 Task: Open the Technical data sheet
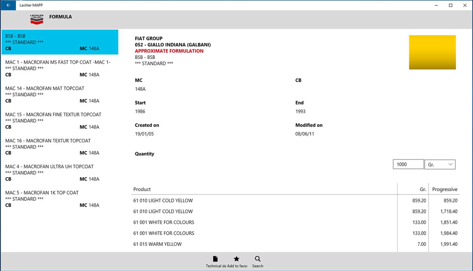click(215, 262)
